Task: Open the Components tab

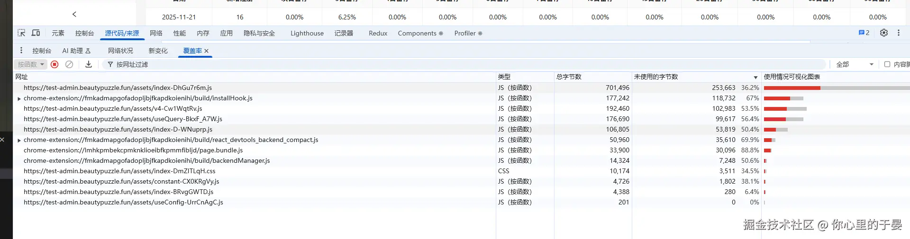Action: coord(420,33)
